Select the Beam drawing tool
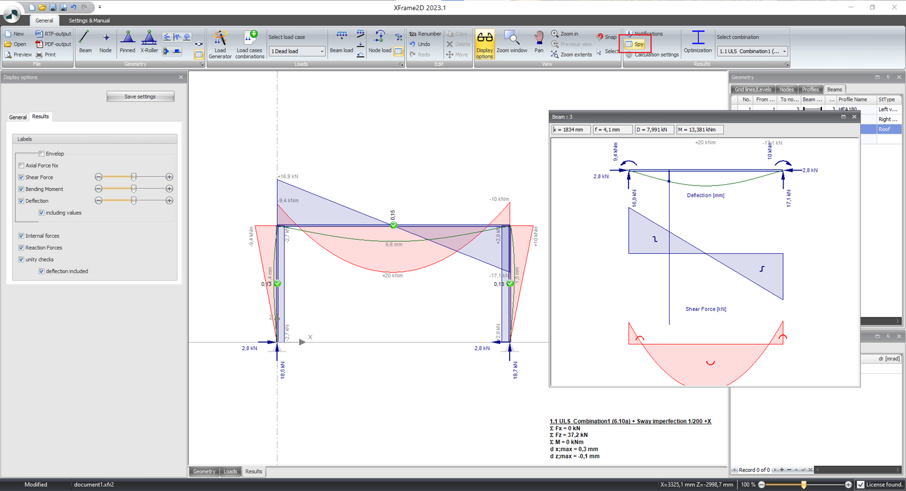 [x=85, y=42]
